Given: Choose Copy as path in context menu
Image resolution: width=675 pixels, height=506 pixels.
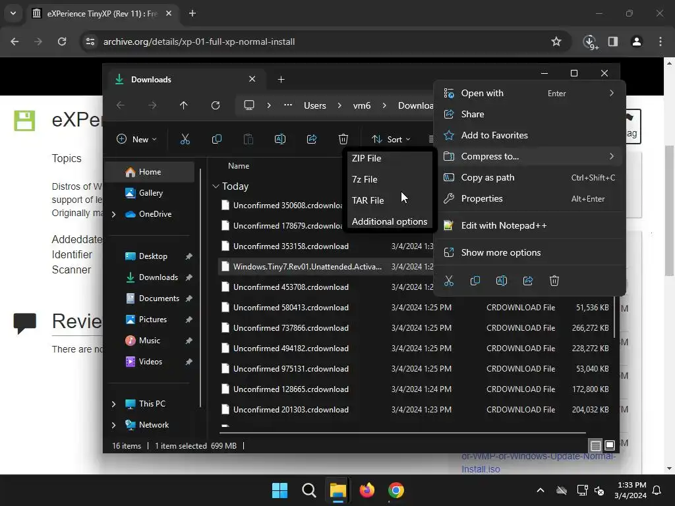Looking at the screenshot, I should point(529,177).
